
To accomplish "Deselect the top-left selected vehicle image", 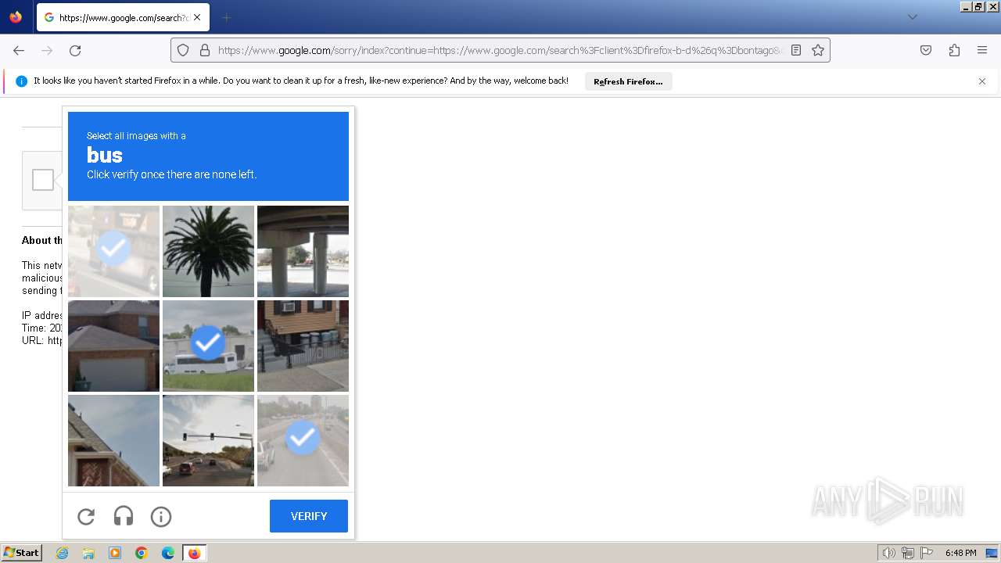I will 113,251.
